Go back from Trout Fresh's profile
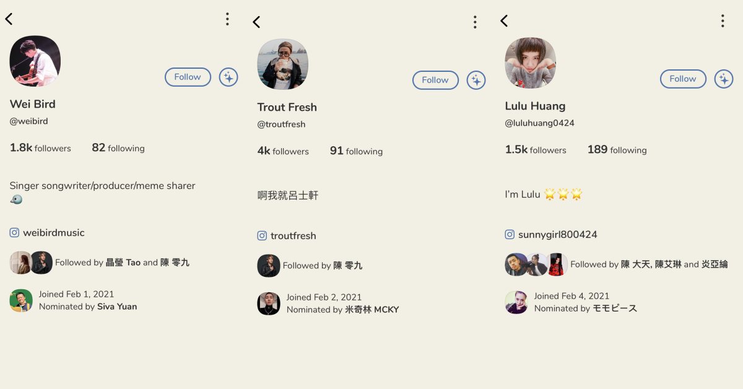The height and width of the screenshot is (389, 743). (256, 22)
